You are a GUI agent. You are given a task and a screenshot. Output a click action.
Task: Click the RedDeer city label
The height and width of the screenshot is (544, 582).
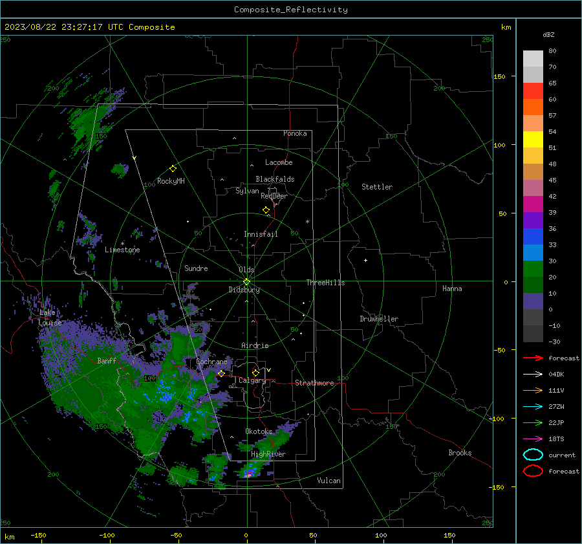tap(274, 196)
